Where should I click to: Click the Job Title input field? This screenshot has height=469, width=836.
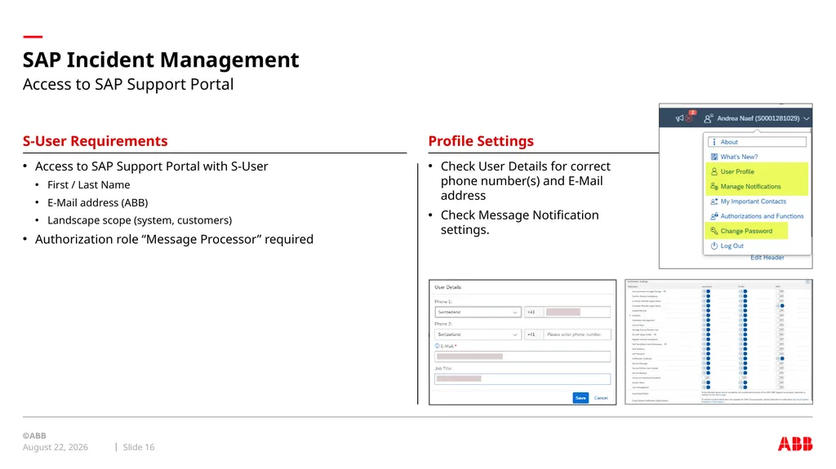522,379
